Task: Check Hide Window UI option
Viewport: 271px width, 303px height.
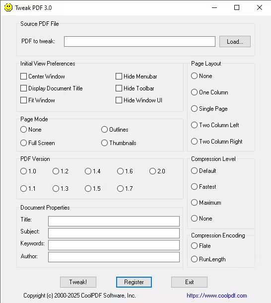Action: pos(119,100)
